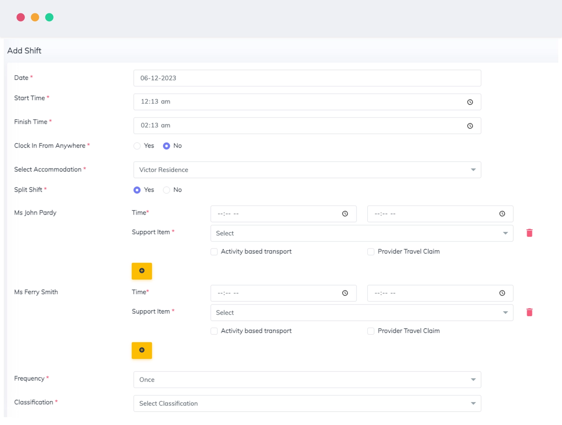The image size is (562, 425).
Task: Open the Frequency dropdown
Action: (307, 380)
